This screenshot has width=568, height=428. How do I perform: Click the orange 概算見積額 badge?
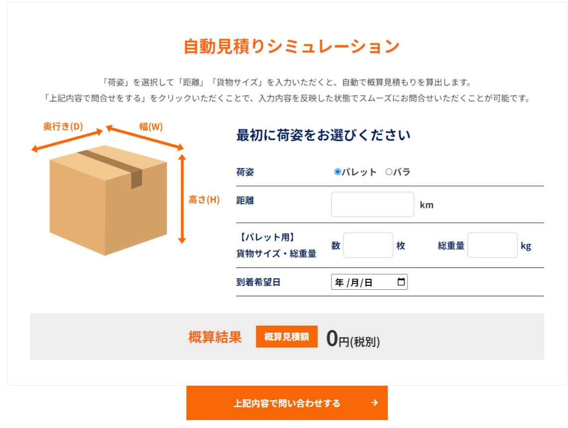coord(286,337)
